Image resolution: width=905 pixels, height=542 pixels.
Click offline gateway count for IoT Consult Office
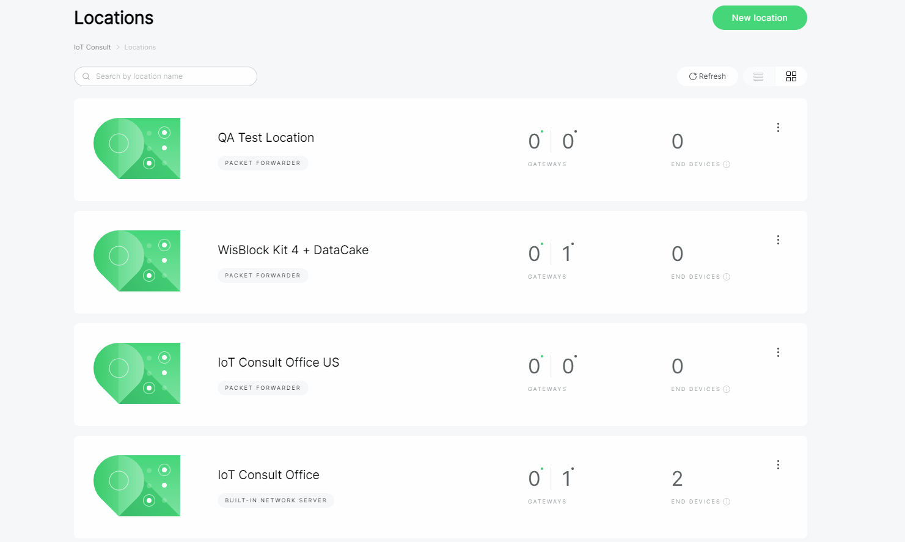567,478
